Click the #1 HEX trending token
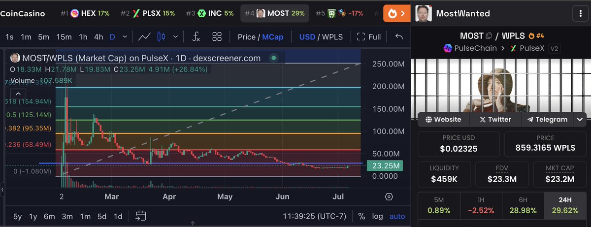The height and width of the screenshot is (227, 591). tap(85, 13)
